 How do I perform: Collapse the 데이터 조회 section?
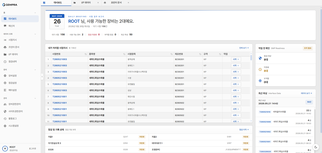[35, 34]
